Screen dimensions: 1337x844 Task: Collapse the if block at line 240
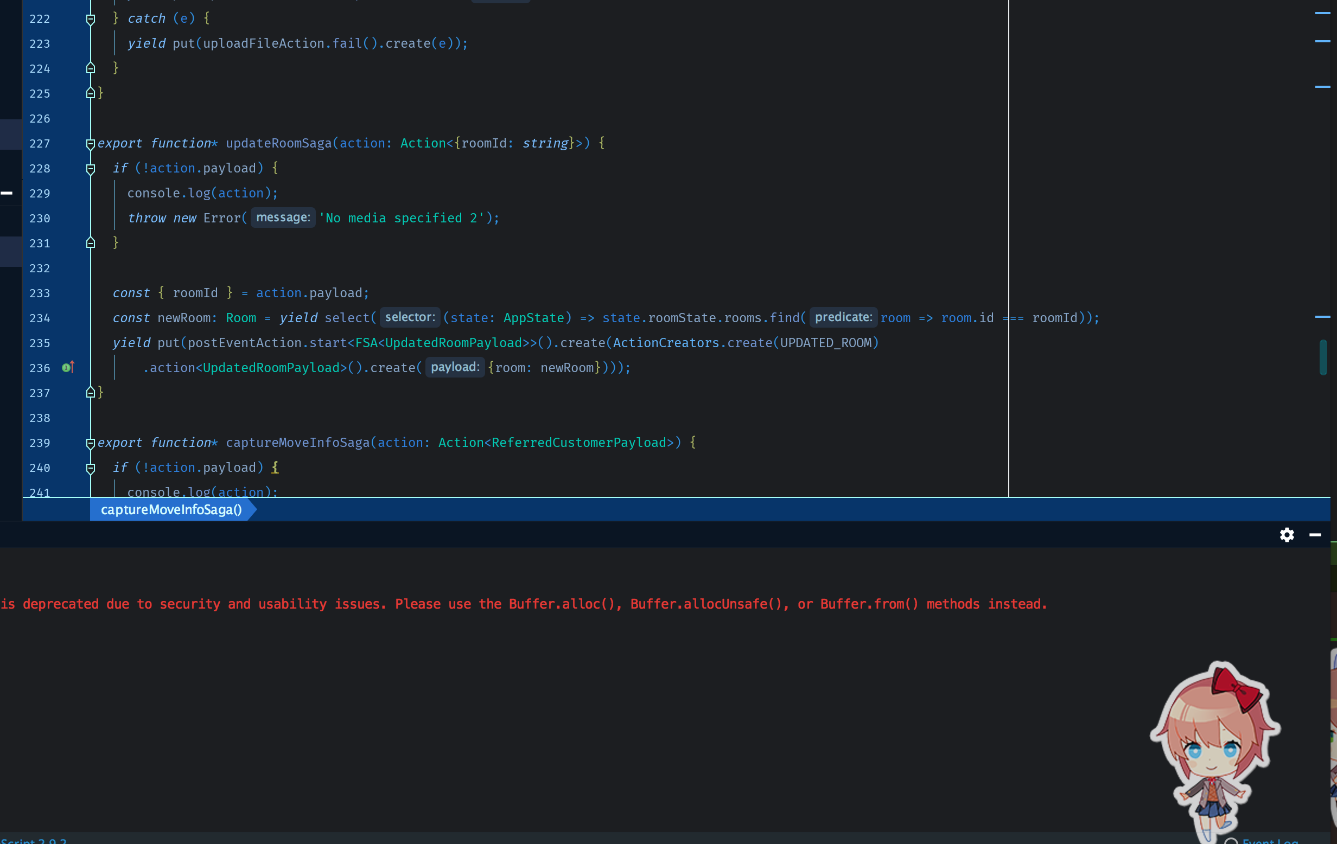tap(91, 468)
